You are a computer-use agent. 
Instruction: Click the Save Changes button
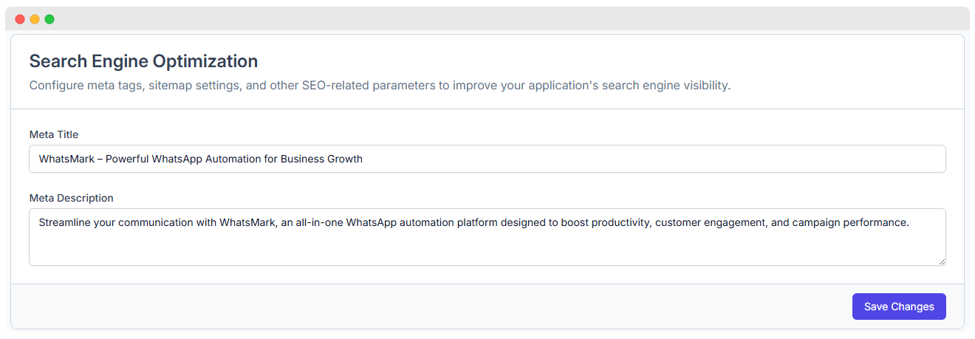click(899, 307)
